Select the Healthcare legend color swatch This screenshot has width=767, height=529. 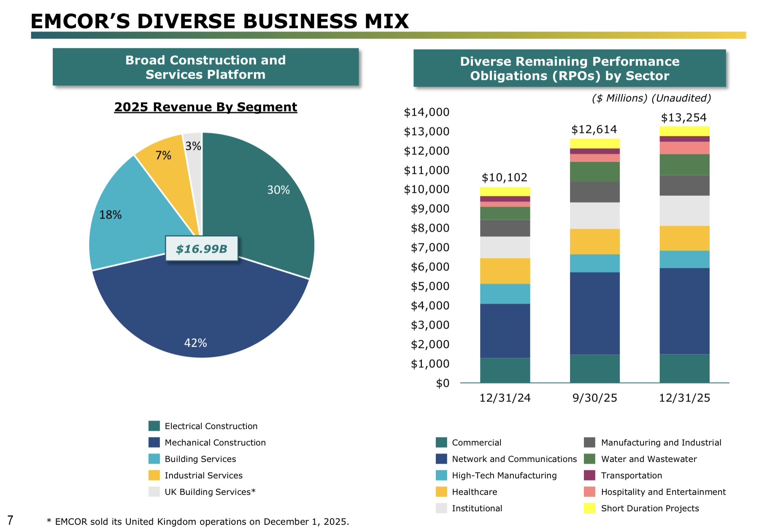tap(441, 492)
